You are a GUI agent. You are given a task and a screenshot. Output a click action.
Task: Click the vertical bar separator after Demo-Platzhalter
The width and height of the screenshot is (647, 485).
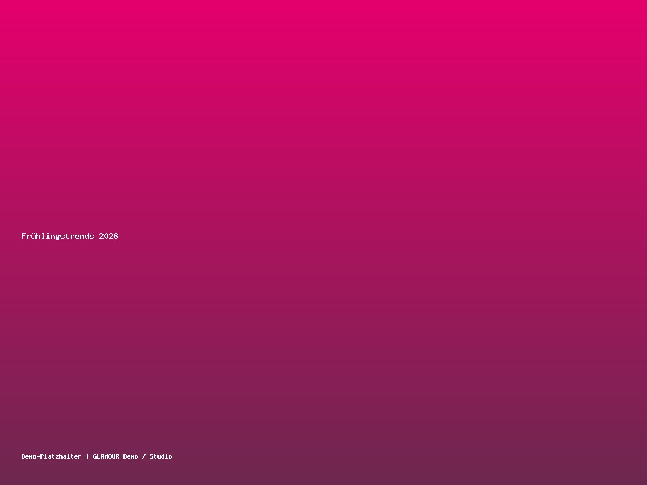coord(87,456)
